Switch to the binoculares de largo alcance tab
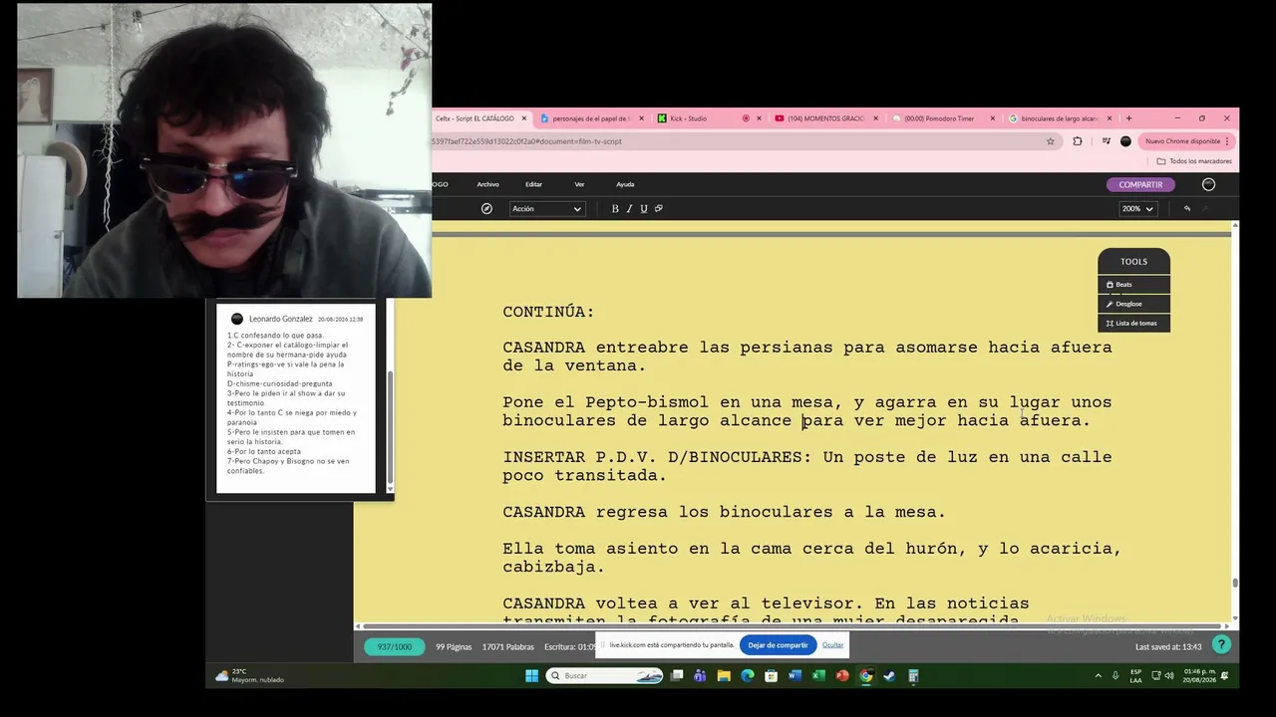The image size is (1276, 717). click(1059, 119)
